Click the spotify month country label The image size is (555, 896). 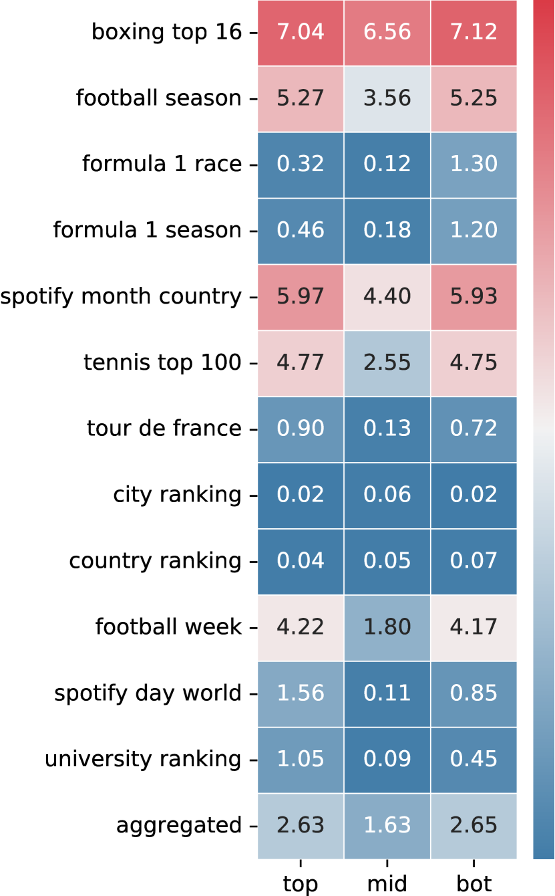pos(121,296)
